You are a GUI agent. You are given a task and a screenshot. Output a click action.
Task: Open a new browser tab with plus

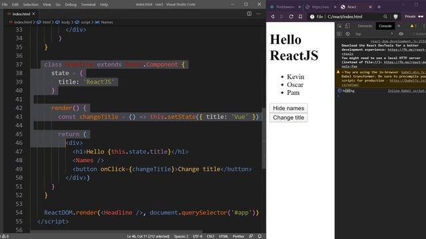[379, 7]
